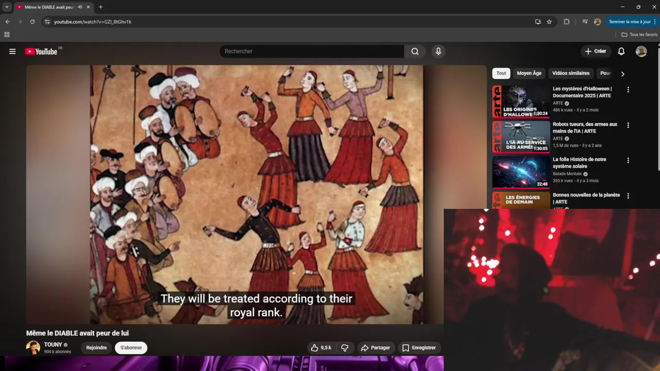The width and height of the screenshot is (660, 371).
Task: Open Bonnes nouvelles de la planète title
Action: [x=586, y=198]
